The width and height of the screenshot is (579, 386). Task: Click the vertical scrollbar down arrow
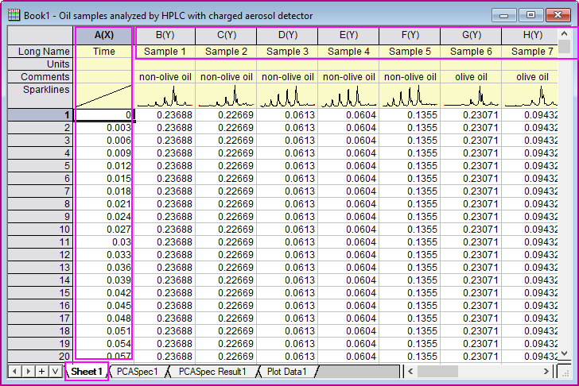(x=564, y=353)
